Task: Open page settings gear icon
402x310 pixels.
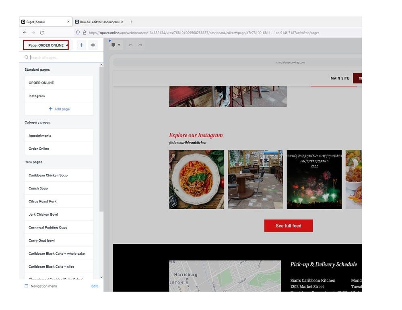Action: (x=93, y=45)
